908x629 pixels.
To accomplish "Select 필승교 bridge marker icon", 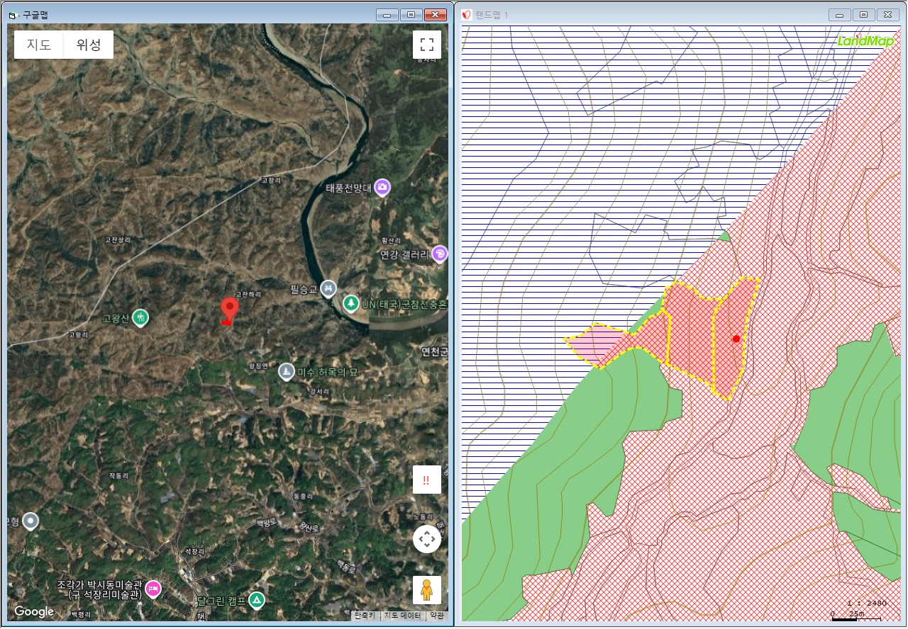I will click(x=328, y=288).
